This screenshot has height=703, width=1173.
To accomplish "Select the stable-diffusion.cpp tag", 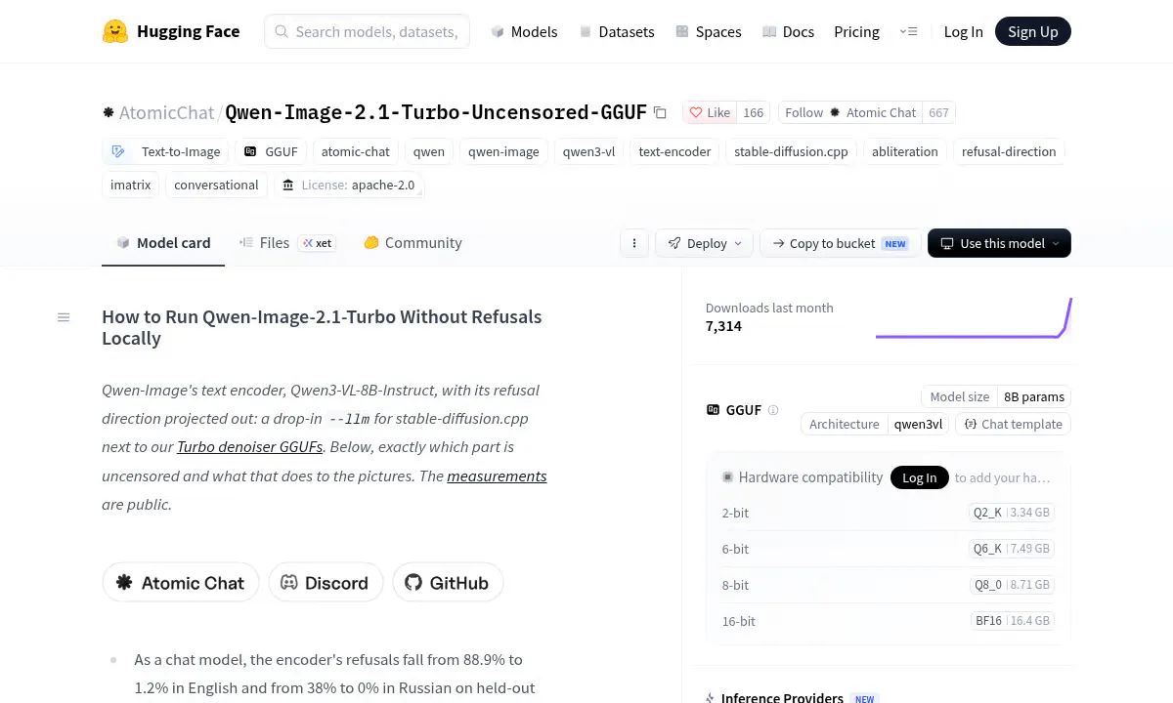I will click(x=791, y=151).
